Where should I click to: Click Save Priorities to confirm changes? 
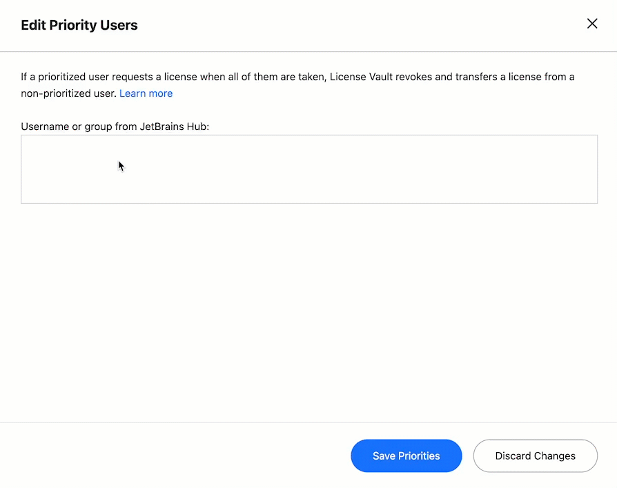(x=406, y=456)
